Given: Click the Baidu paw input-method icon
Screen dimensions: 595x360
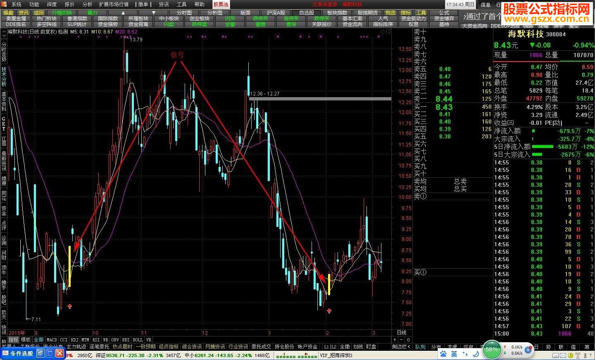Looking at the screenshot, I should [443, 354].
